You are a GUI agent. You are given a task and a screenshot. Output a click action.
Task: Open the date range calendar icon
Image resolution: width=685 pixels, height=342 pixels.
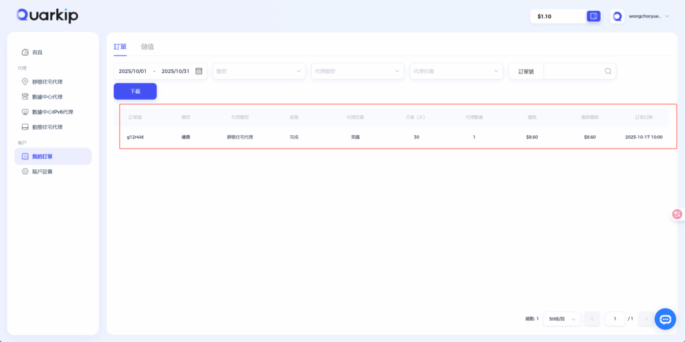click(x=199, y=71)
